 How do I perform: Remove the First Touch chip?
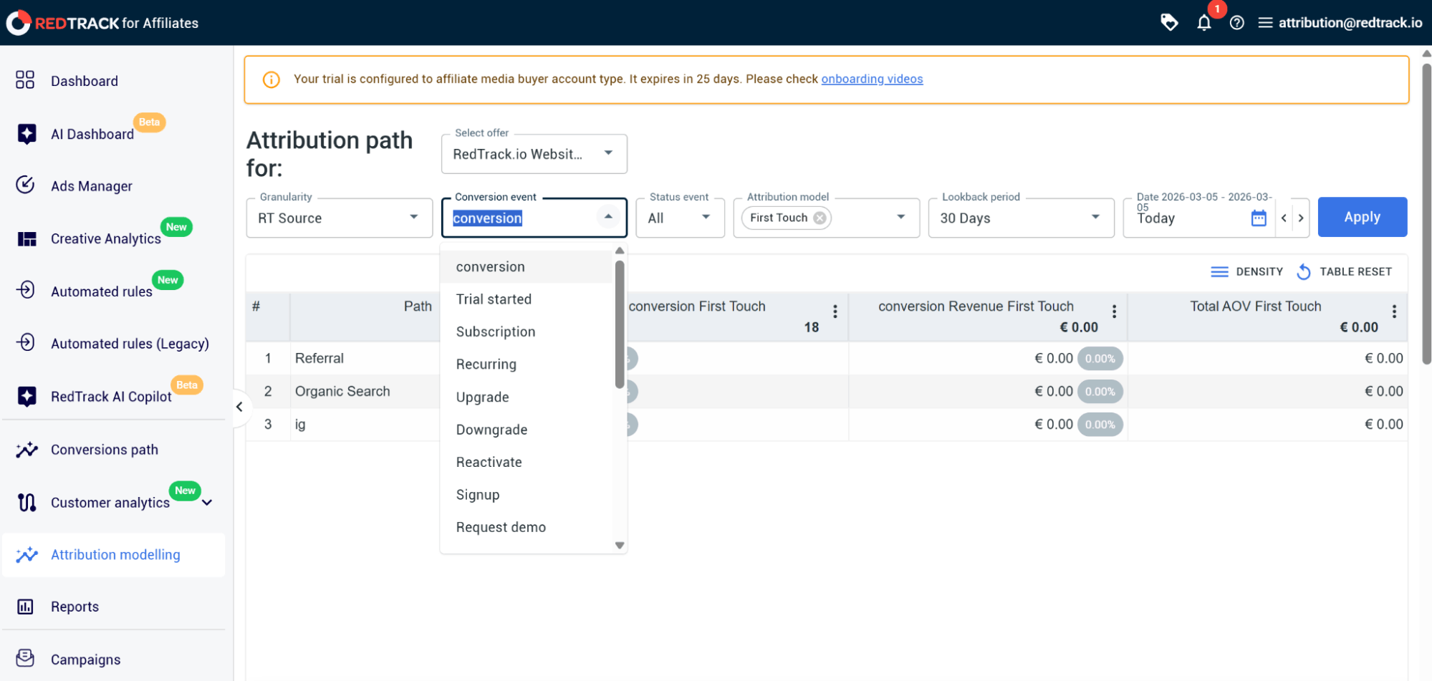coord(820,218)
